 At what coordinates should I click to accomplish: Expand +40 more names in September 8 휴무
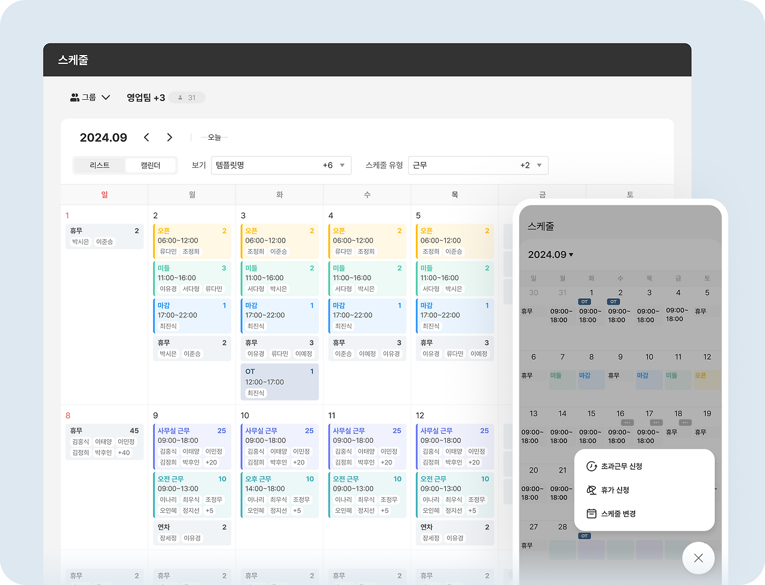pos(124,452)
